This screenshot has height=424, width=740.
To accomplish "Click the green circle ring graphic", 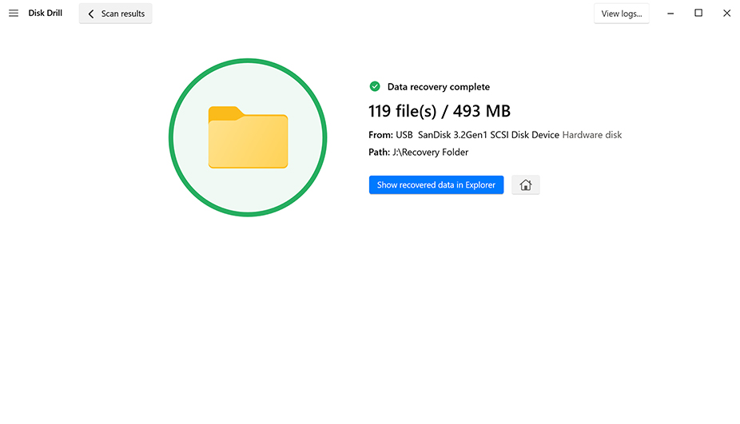I will click(x=248, y=61).
